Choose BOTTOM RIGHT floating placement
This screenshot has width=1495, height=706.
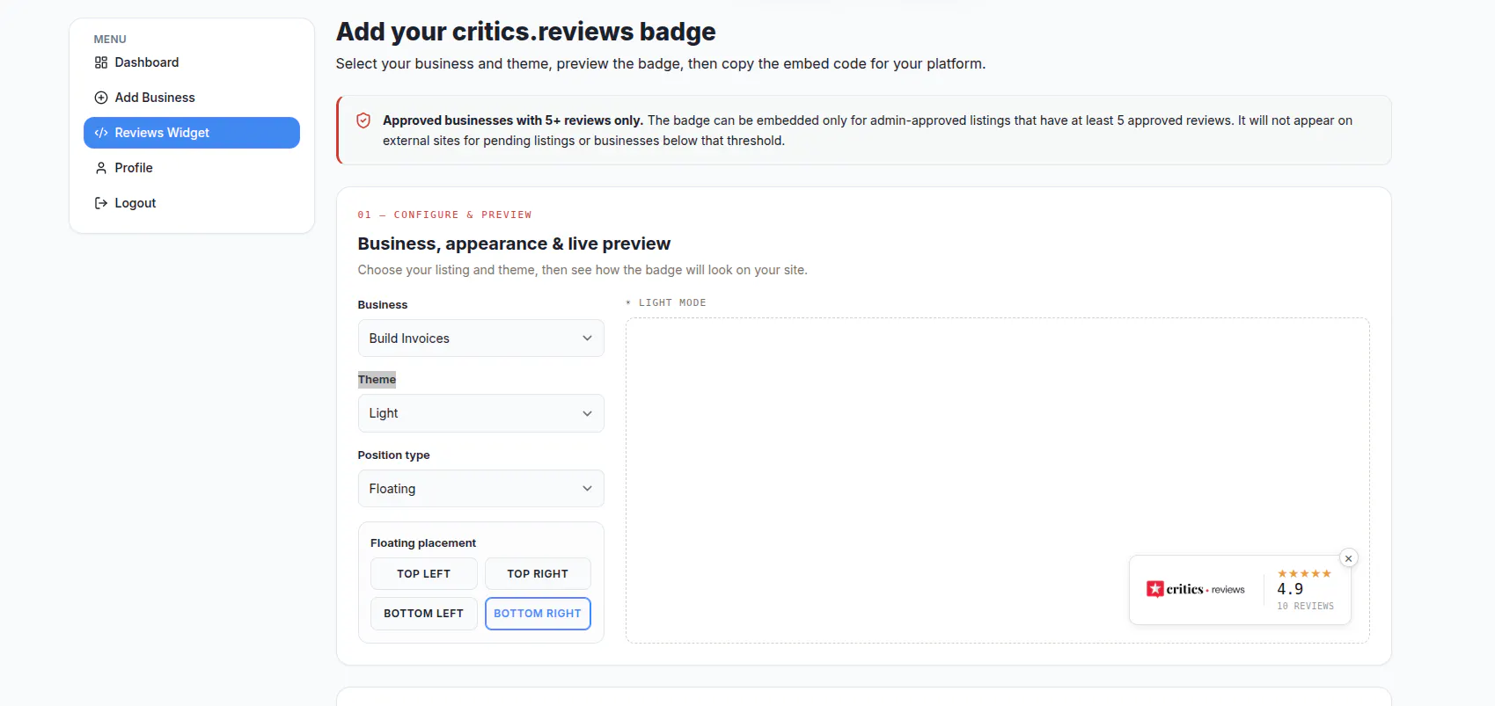coord(538,614)
